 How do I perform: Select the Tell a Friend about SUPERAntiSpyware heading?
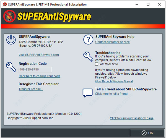tap(126, 89)
